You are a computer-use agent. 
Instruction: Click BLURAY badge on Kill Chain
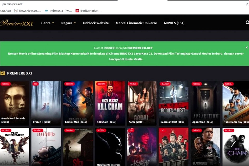101,84
